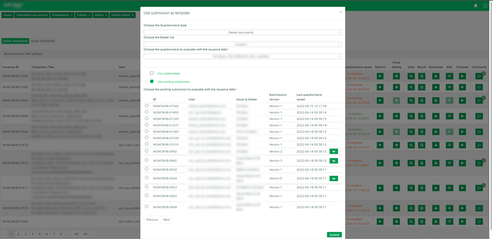
Task: Click first row's Download icon
Action: pos(435,76)
